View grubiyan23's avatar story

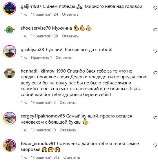pyautogui.click(x=10, y=51)
